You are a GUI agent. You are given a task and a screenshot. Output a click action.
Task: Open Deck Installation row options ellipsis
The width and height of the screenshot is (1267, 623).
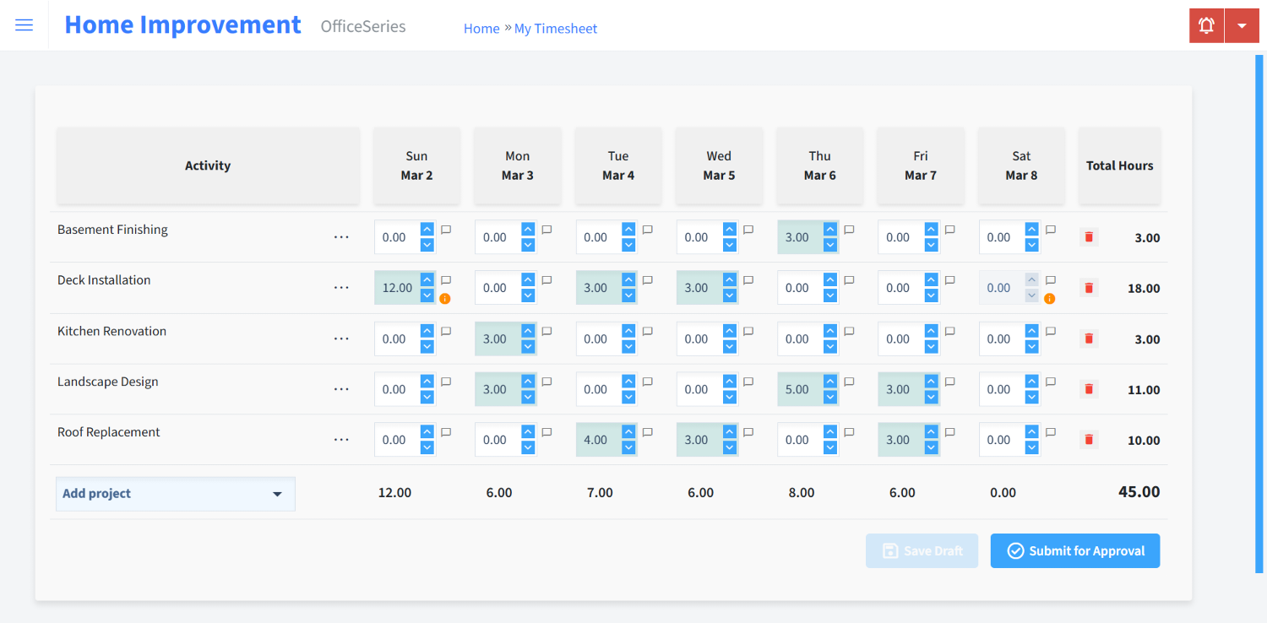click(x=341, y=288)
